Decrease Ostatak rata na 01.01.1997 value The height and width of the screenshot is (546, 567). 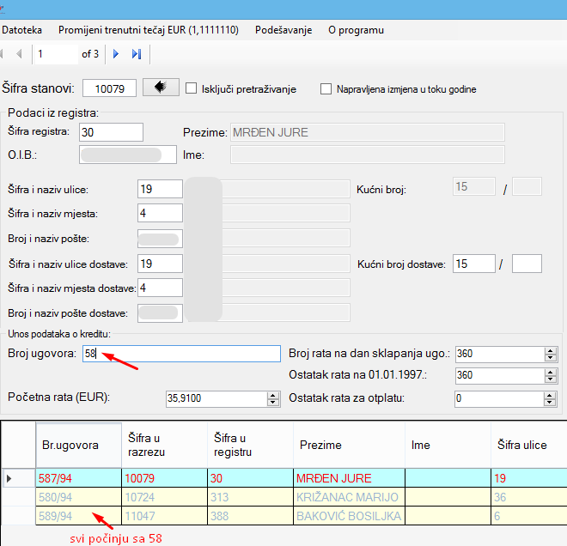coord(551,379)
